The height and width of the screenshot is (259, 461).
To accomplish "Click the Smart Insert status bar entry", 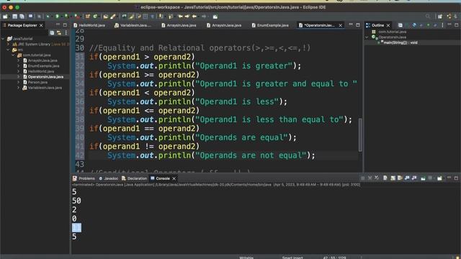I will click(292, 258).
